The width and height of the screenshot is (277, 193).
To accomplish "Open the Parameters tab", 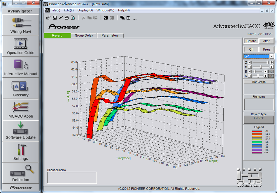I will (x=110, y=36).
